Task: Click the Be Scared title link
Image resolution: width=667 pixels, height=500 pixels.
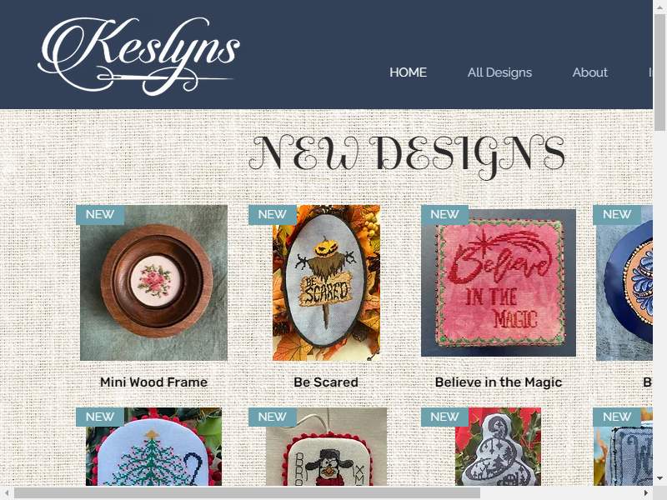Action: pyautogui.click(x=326, y=382)
